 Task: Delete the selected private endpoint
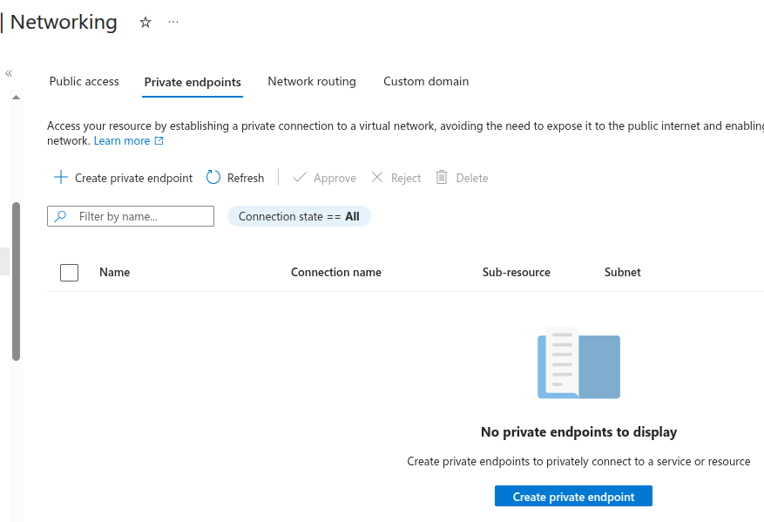point(462,177)
